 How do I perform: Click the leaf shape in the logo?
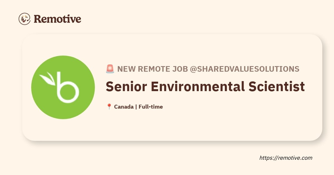point(47,79)
